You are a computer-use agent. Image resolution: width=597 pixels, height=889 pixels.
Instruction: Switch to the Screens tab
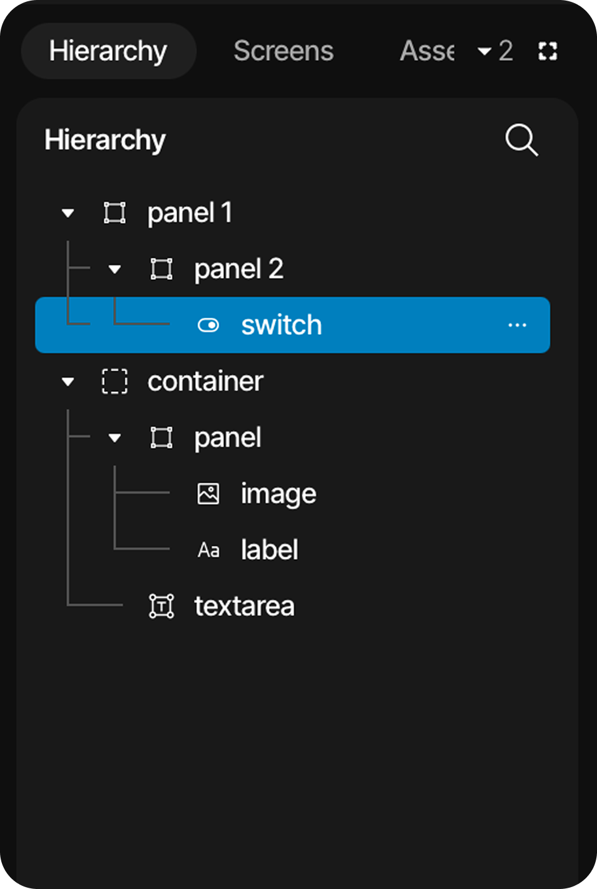[x=283, y=51]
